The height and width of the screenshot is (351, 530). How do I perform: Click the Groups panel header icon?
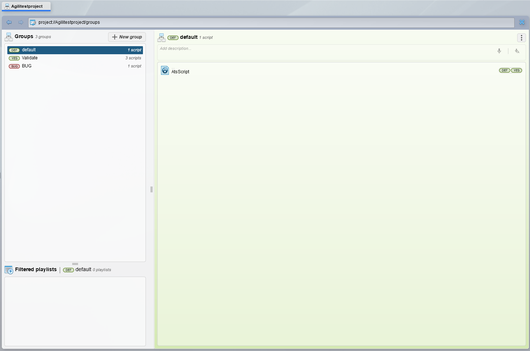[x=9, y=37]
